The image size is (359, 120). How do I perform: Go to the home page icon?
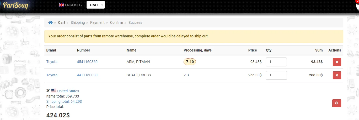[51, 22]
